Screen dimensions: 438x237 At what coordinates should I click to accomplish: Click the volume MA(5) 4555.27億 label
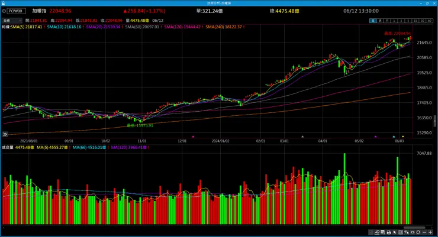point(52,148)
